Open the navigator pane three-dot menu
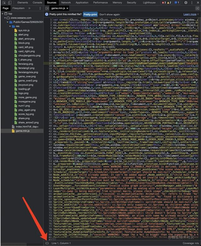The height and width of the screenshot is (246, 201). tap(40, 8)
